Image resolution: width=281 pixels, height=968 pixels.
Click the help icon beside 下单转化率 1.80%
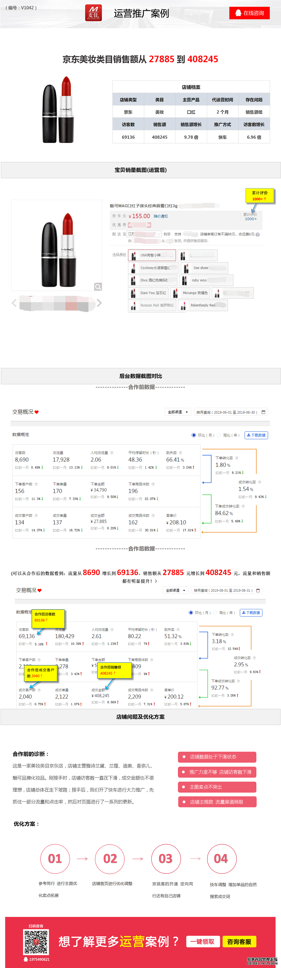coord(236,458)
